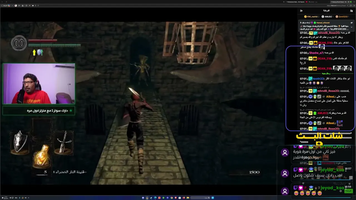Viewport: 356px width, 200px height.
Task: Click DEAN_518 on the الظاهر يابو خالد message
Action: pyautogui.click(x=325, y=43)
